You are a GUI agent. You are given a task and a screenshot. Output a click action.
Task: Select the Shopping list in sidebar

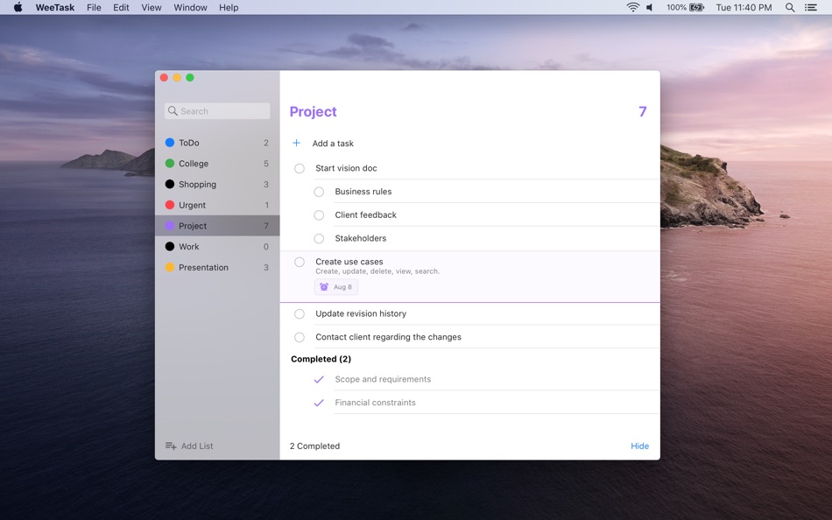pos(217,184)
